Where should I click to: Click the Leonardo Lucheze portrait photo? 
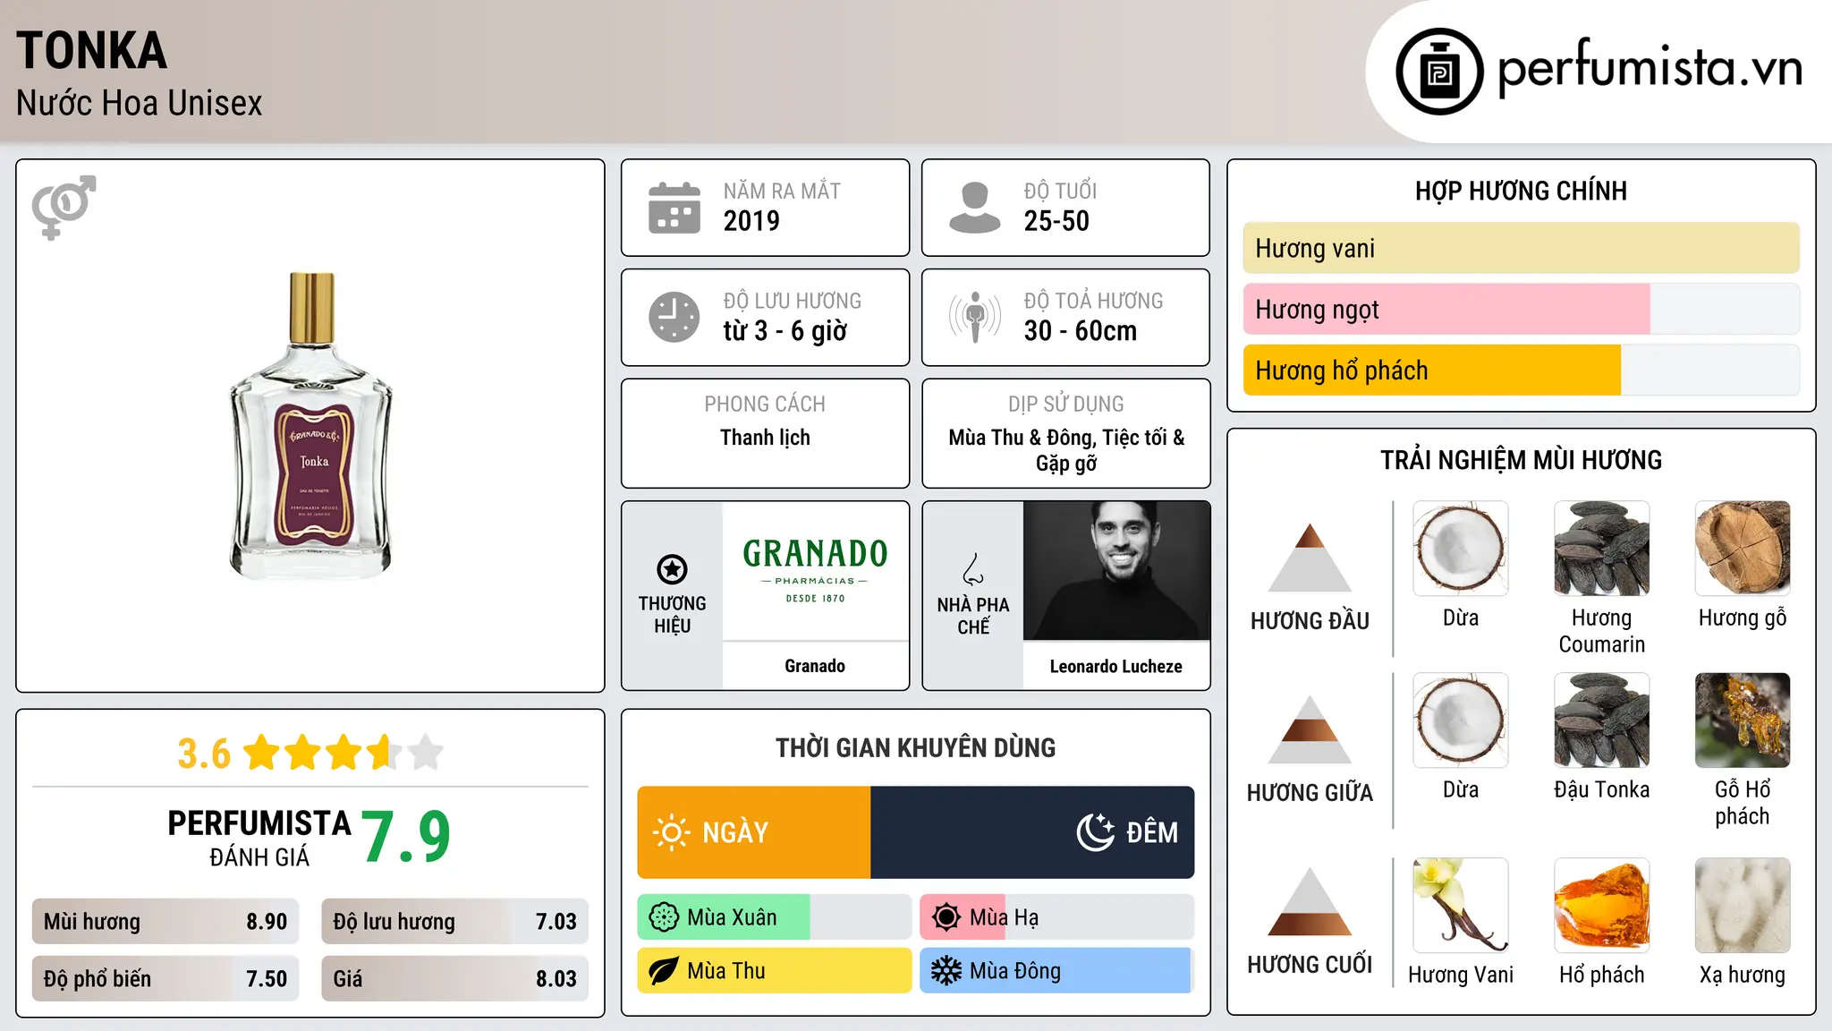point(1116,570)
